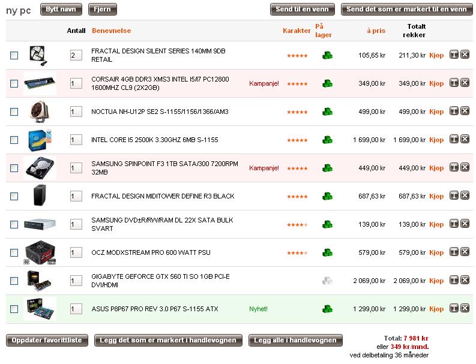Tick checkbox for Intel Core i5 2500K
This screenshot has width=476, height=364.
coord(14,140)
